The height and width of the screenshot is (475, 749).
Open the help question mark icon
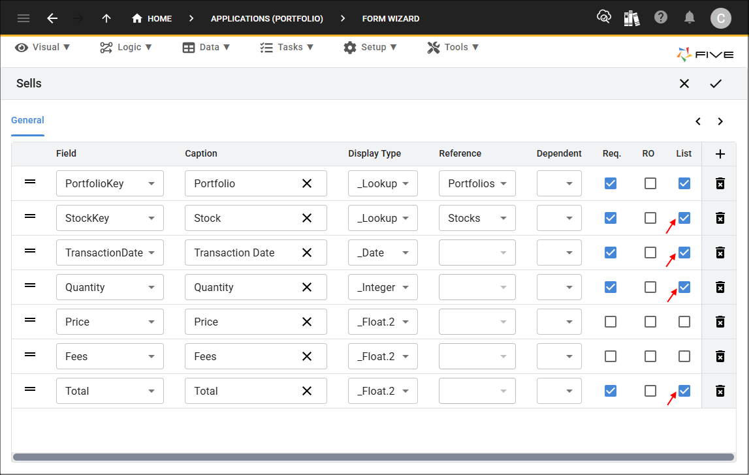pyautogui.click(x=661, y=18)
